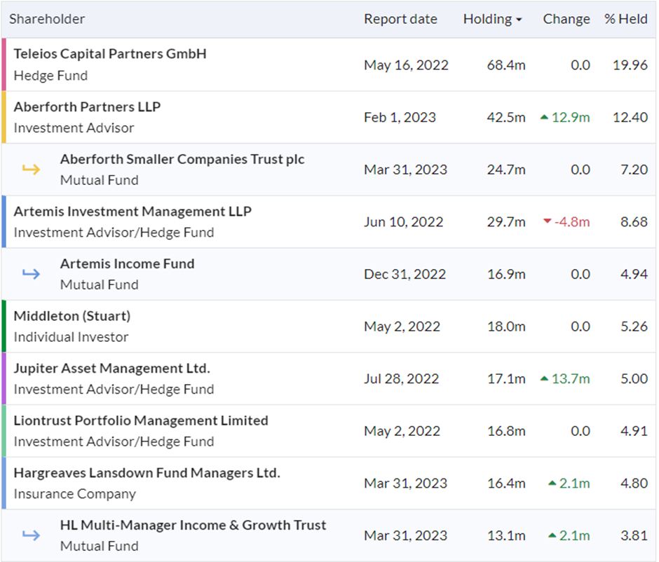Sort by the Holding column dropdown arrow
Image resolution: width=659 pixels, height=562 pixels.
tap(519, 20)
